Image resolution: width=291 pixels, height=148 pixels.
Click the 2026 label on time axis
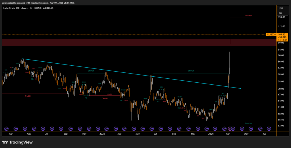click(211, 133)
